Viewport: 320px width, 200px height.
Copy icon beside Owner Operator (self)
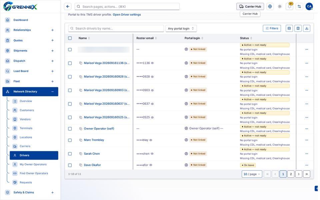coord(81,129)
